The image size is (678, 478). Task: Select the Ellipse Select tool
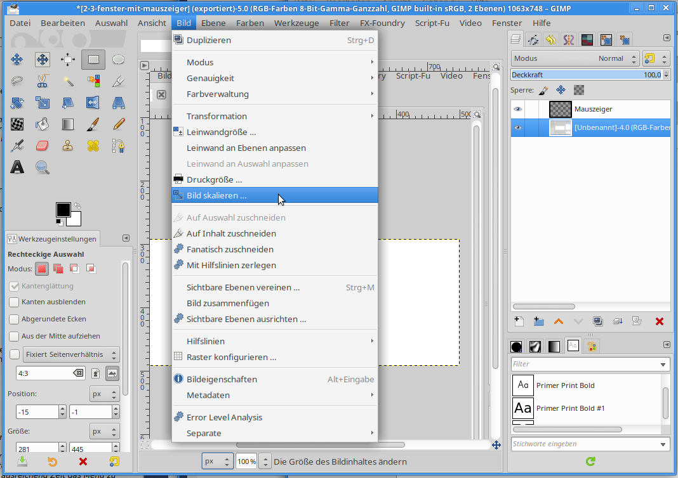[118, 60]
